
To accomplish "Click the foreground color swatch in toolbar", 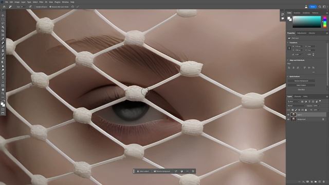I will [2, 104].
